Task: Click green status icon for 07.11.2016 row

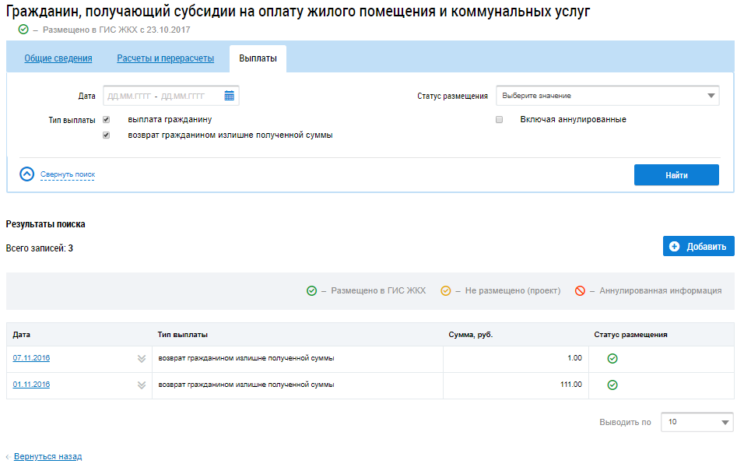Action: (x=612, y=359)
